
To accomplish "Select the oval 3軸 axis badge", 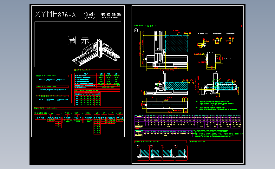I will pyautogui.click(x=89, y=16).
